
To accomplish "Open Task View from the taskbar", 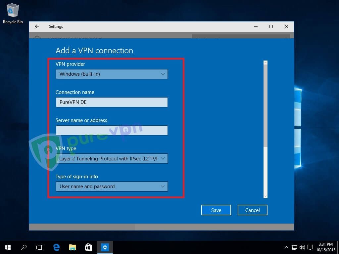I will [39, 247].
